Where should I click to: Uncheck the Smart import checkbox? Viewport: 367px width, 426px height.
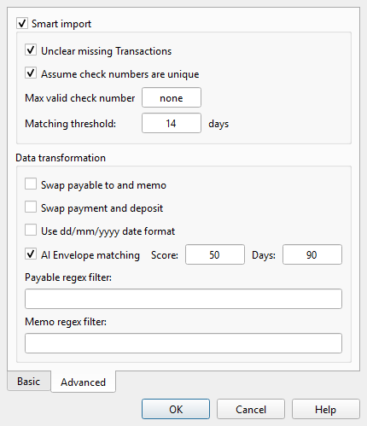pos(22,23)
